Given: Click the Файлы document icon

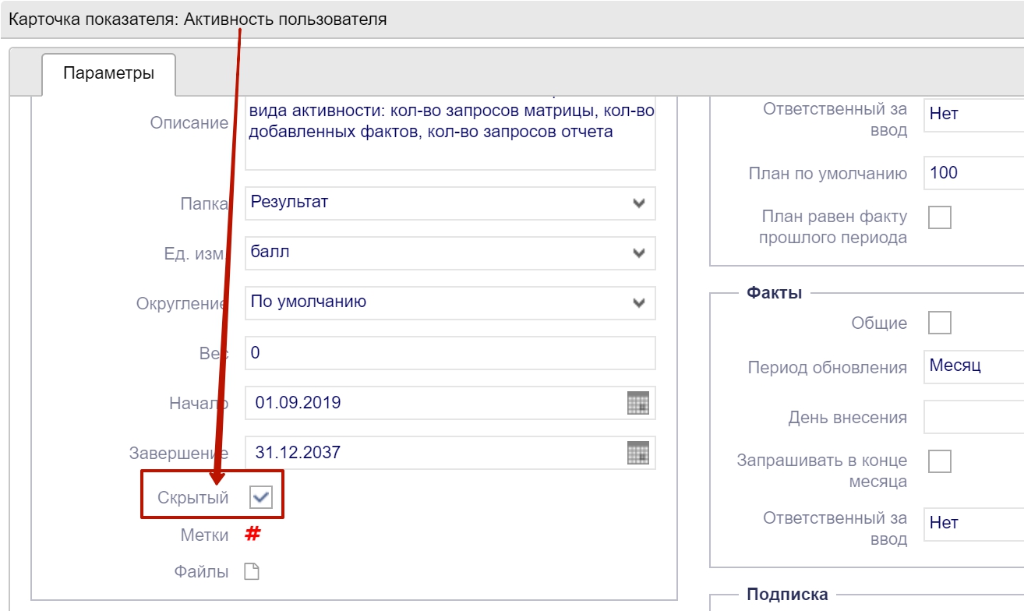Looking at the screenshot, I should pos(251,572).
